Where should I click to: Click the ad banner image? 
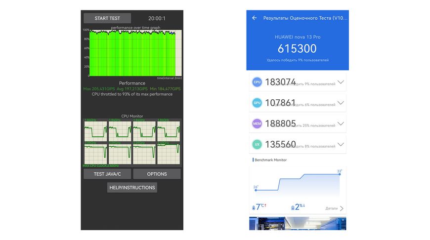[x=298, y=224]
